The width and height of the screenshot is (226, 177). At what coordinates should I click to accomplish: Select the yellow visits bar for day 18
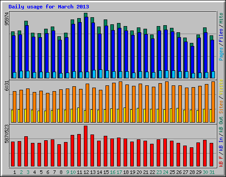[124, 115]
